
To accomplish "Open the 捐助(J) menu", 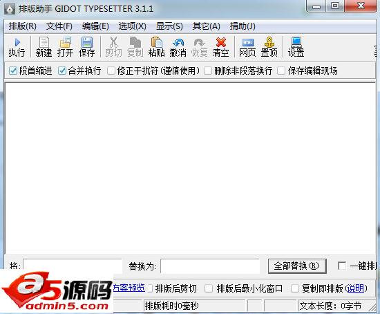I will (x=243, y=26).
